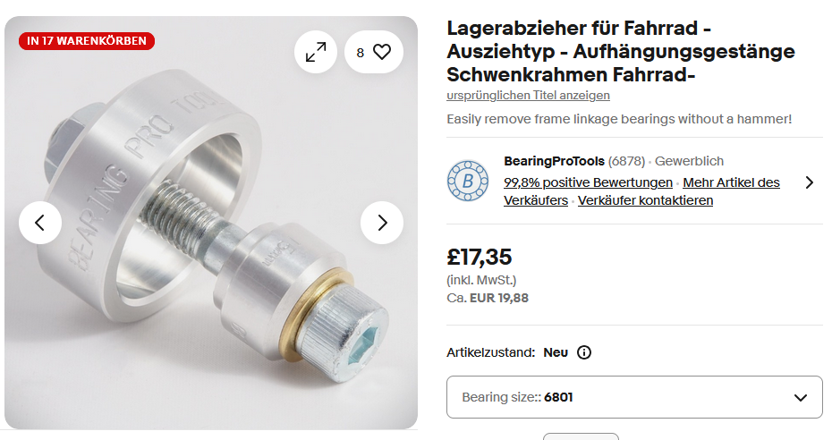832x440 pixels.
Task: Click the 'In 17 Warenkörben' badge
Action: [x=87, y=41]
